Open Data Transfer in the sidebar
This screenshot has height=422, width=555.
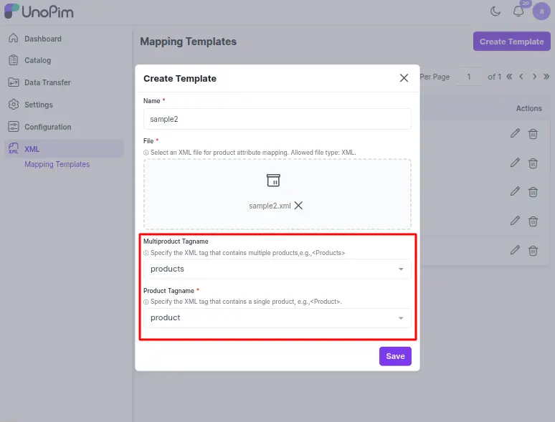(47, 82)
